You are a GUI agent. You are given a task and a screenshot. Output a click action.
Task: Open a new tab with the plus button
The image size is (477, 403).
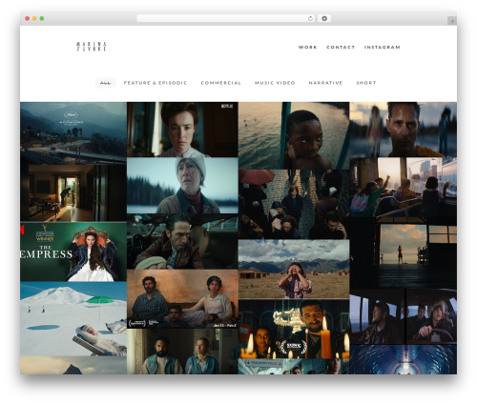[452, 21]
